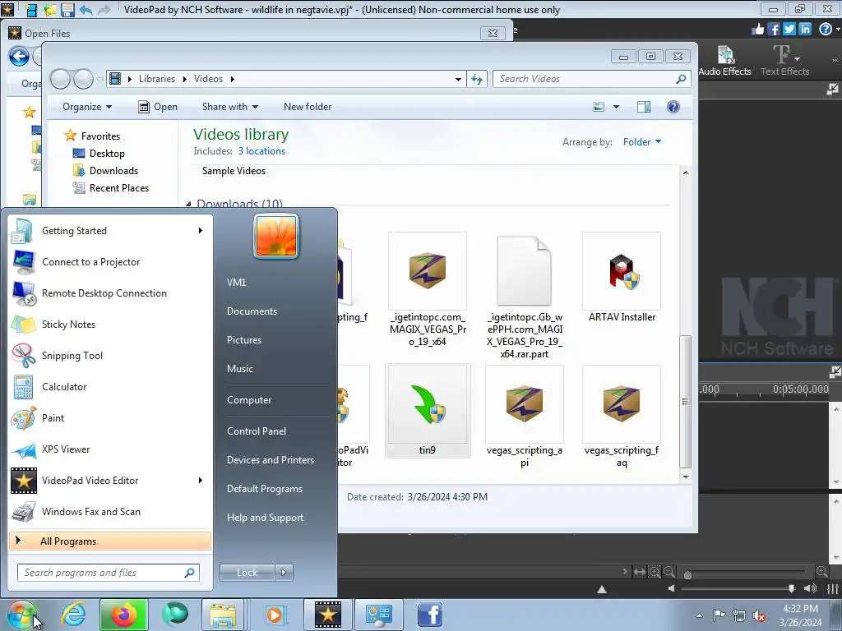Click the user account picture in Start menu
842x631 pixels.
point(276,236)
